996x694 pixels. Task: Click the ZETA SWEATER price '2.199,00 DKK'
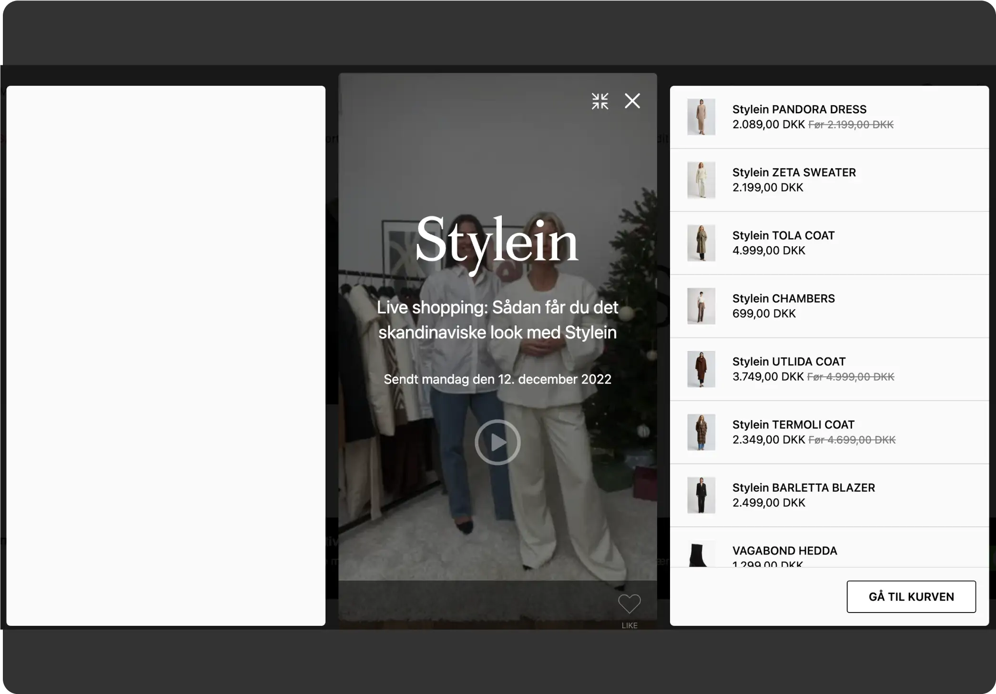(x=768, y=187)
